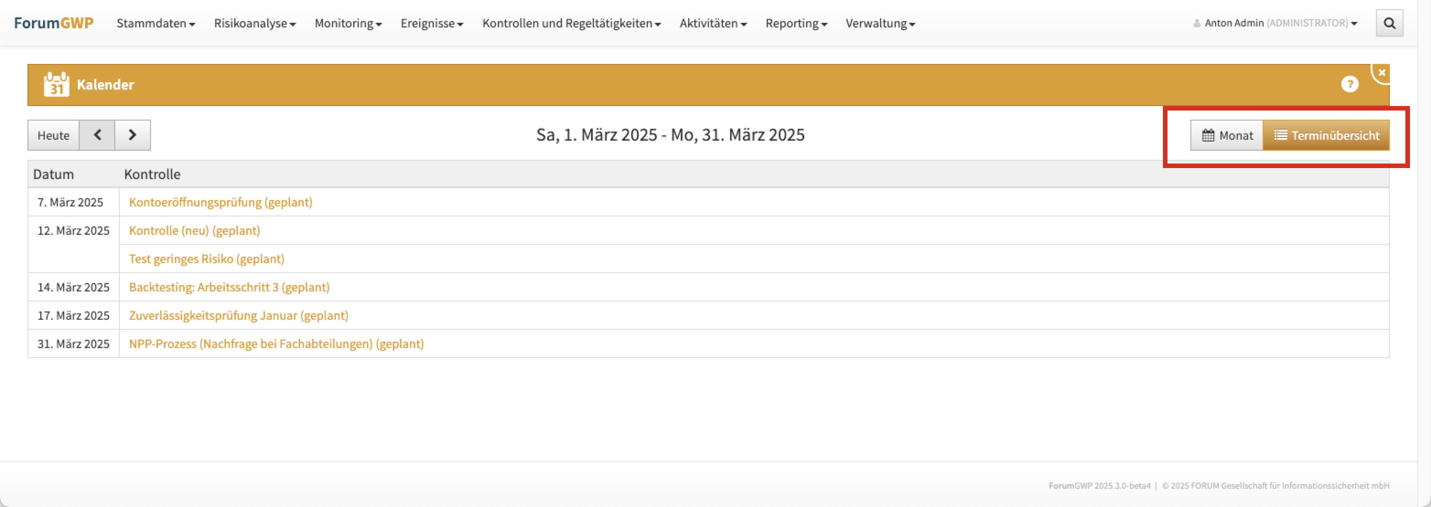Screen dimensions: 1431x507
Task: Click the search magnifier icon
Action: [x=1389, y=23]
